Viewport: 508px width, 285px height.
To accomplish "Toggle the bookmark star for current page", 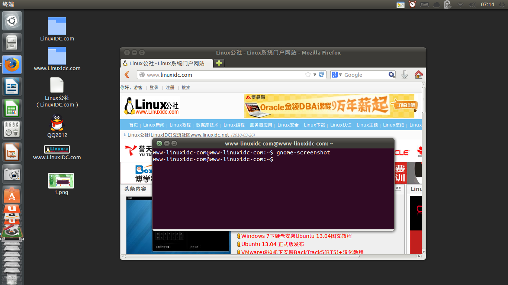I will [x=308, y=75].
